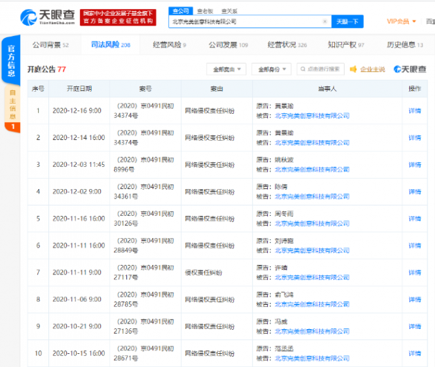435x367 pixels.
Task: Open the 全部身份 dropdown filter
Action: tap(271, 69)
